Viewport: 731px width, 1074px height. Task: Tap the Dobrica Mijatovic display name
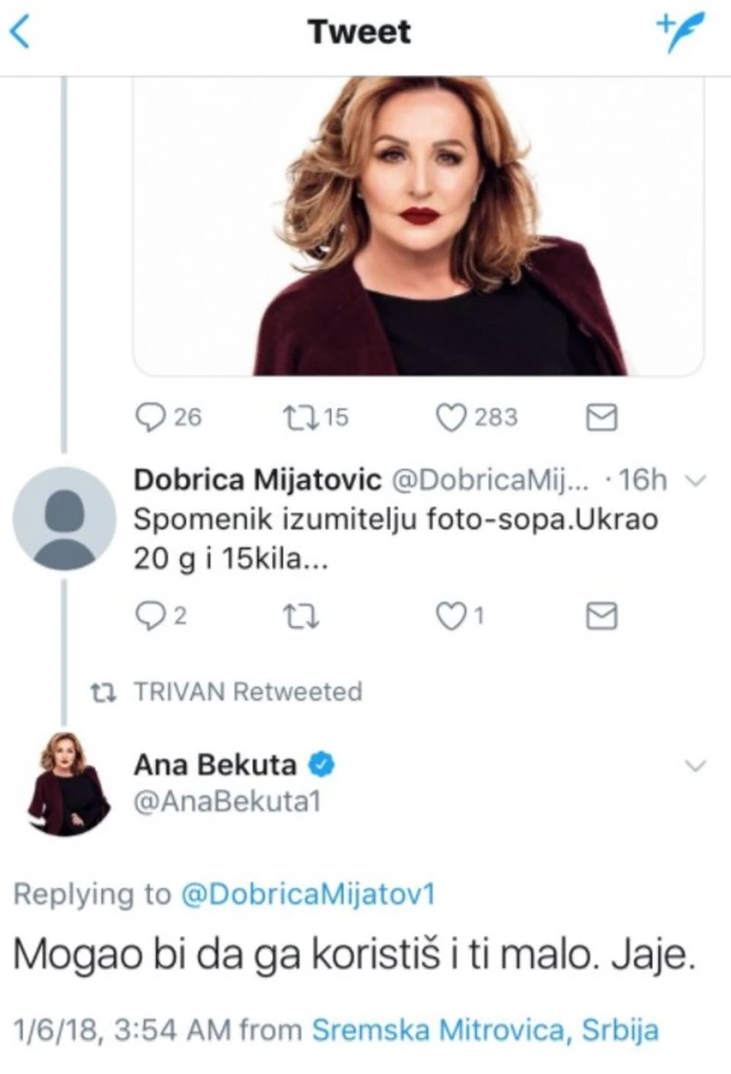(257, 481)
